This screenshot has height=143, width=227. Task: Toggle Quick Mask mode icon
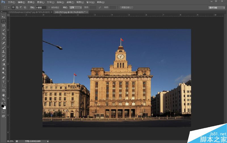[3, 112]
